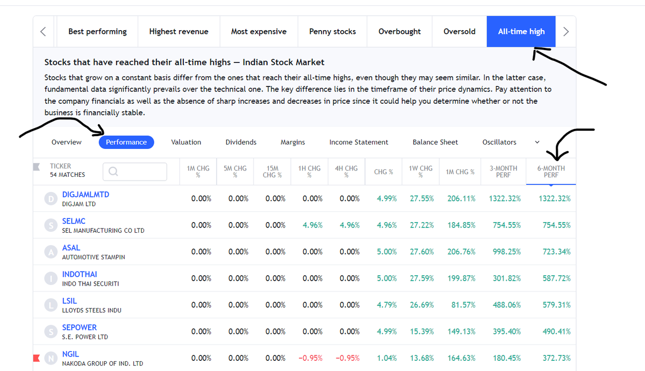Click the flag icon beside the TICKER header
Image resolution: width=645 pixels, height=371 pixels.
[37, 167]
